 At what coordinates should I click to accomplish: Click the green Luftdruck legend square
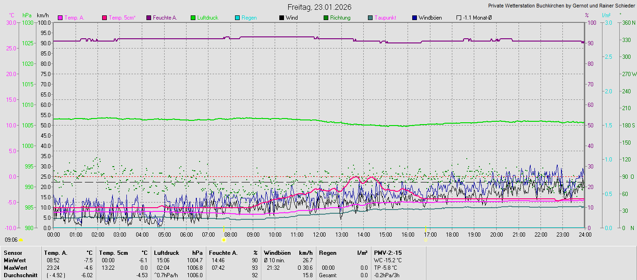click(x=193, y=18)
